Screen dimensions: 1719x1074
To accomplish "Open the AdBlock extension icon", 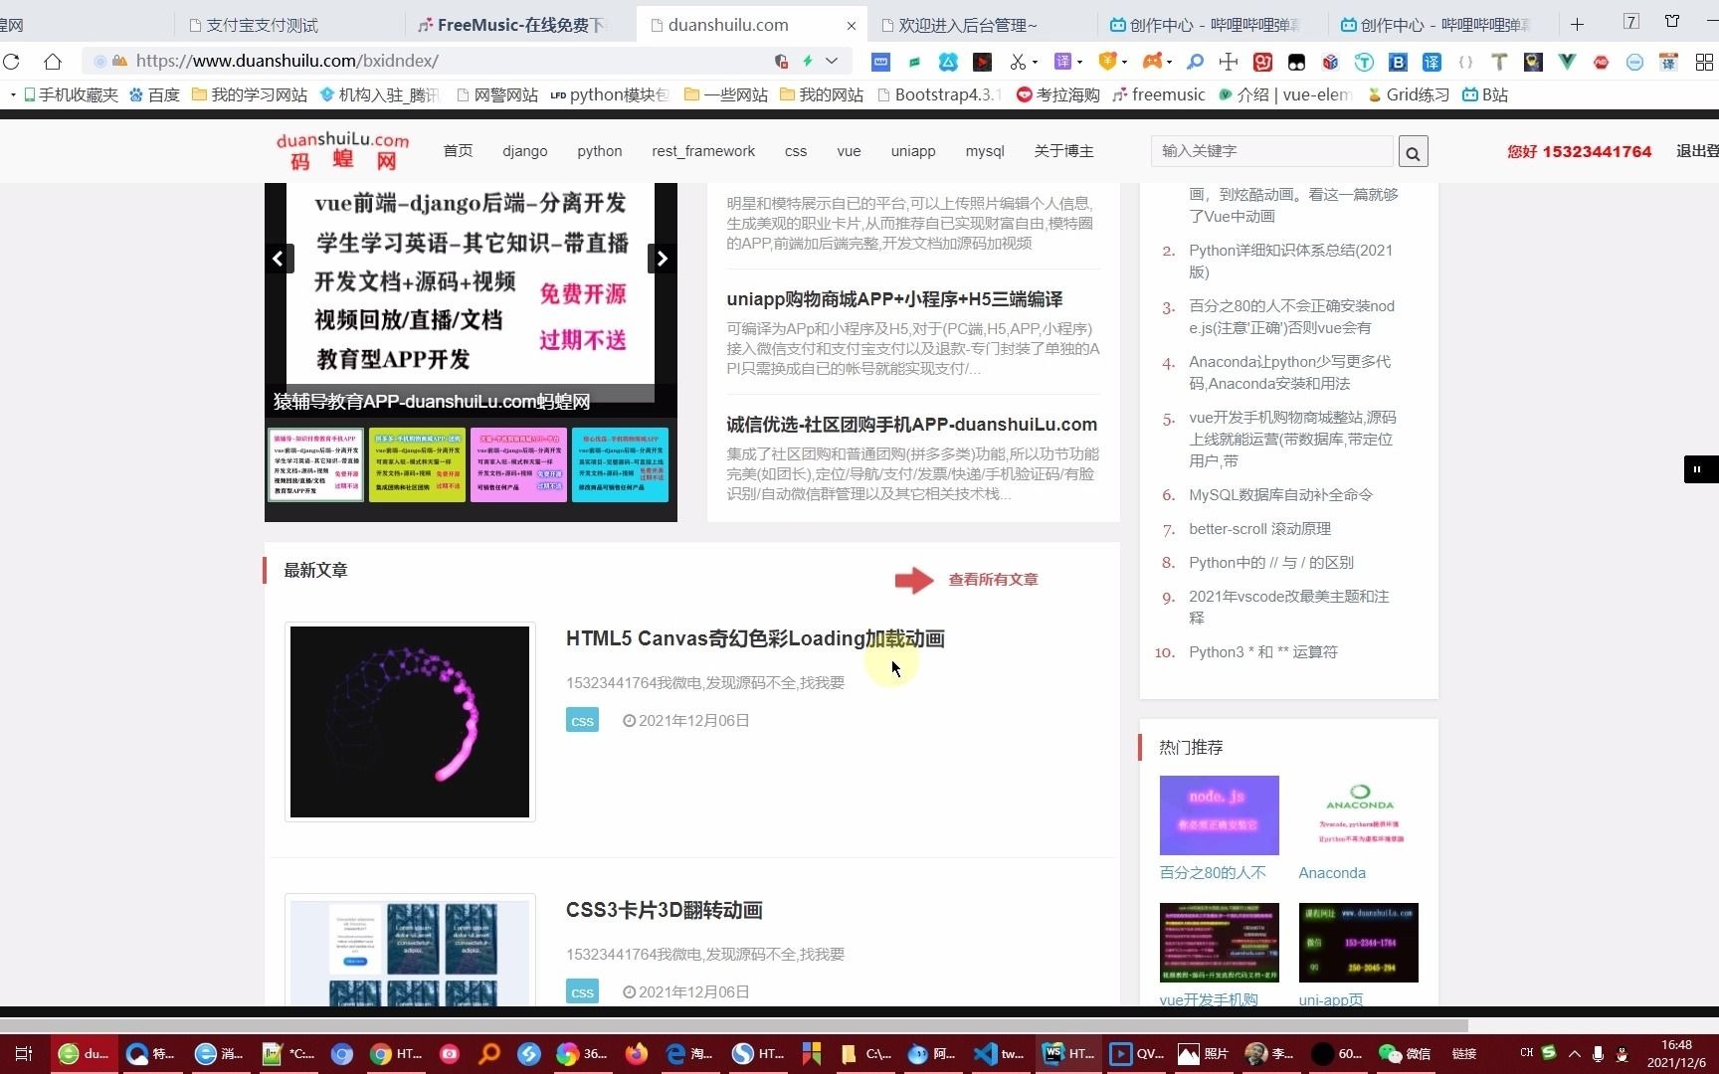I will pyautogui.click(x=1601, y=62).
